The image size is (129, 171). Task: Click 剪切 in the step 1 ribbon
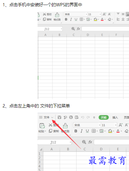click(47, 14)
